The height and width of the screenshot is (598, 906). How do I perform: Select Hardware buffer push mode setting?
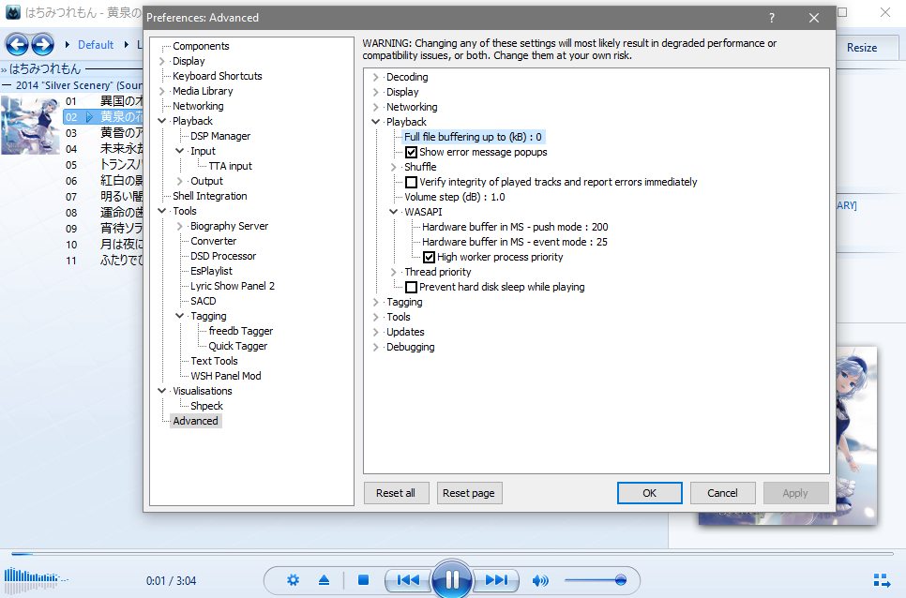pyautogui.click(x=515, y=228)
